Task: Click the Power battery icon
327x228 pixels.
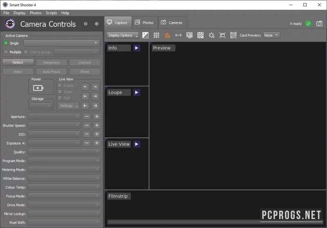Action: coord(38,88)
